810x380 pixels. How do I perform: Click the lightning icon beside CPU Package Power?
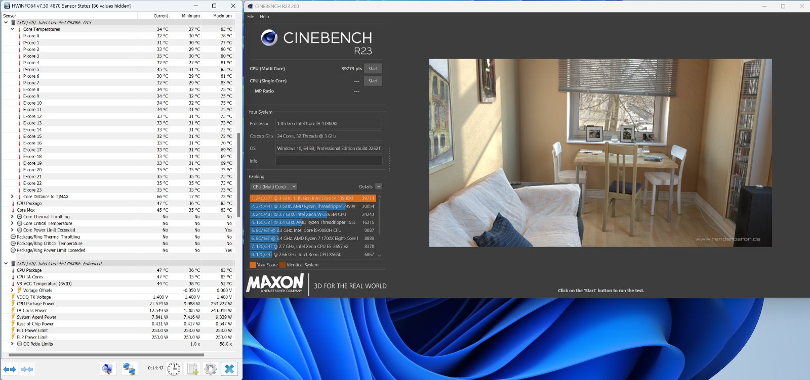(x=14, y=304)
